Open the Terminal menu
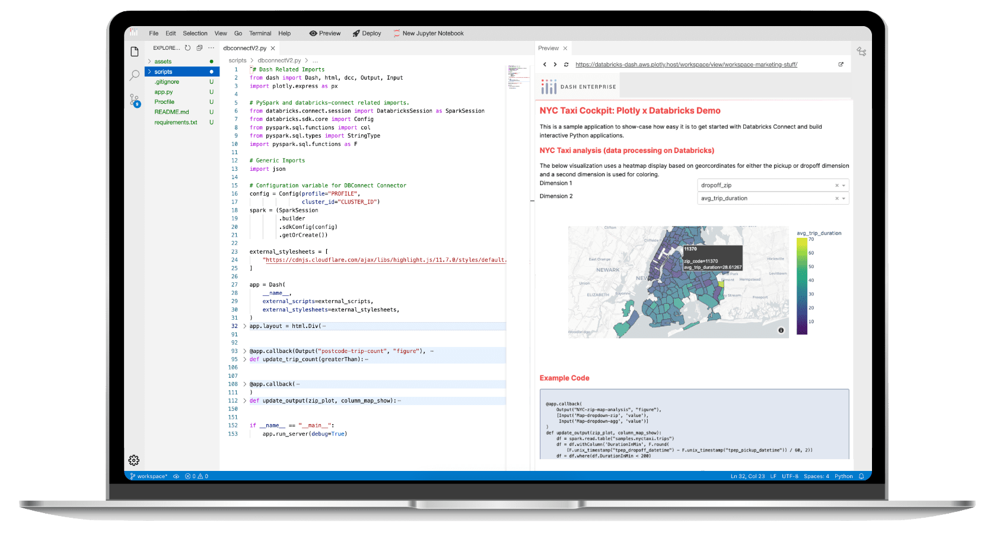This screenshot has height=535, width=993. (x=260, y=33)
